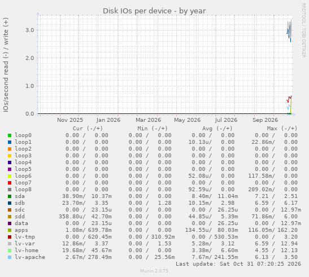Click the lv-apache light blue legend swatch
The height and width of the screenshot is (277, 309).
pyautogui.click(x=10, y=257)
